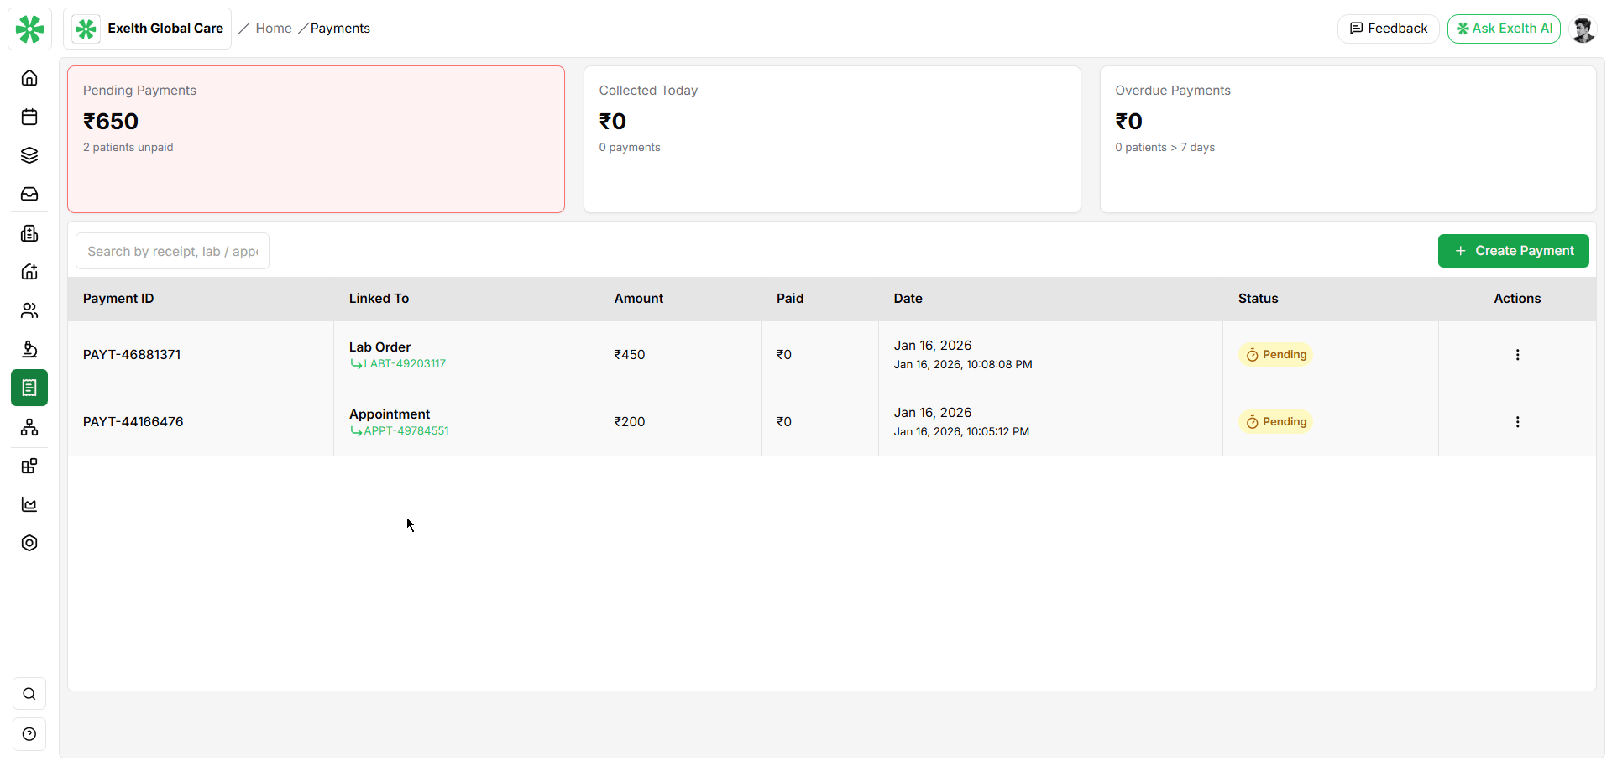Open the Home dashboard icon in sidebar
This screenshot has width=1612, height=761.
29,77
